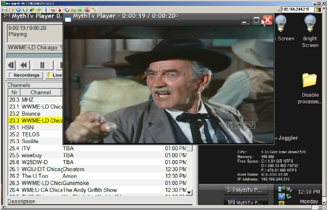Open the Disable processes folder on desktop
This screenshot has width=327, height=210.
pyautogui.click(x=310, y=88)
